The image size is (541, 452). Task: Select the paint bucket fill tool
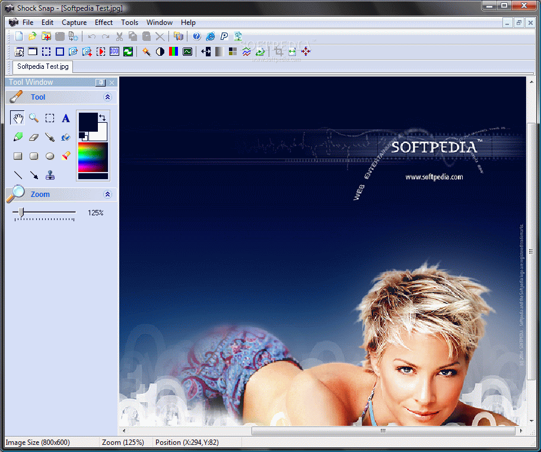pyautogui.click(x=66, y=138)
